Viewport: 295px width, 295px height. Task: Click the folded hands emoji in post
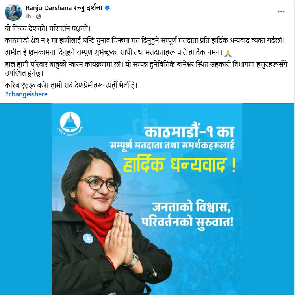(228, 53)
